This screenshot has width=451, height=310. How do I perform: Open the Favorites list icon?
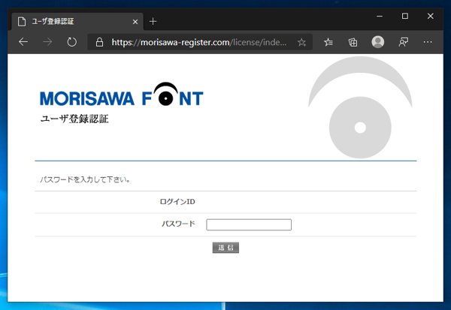[328, 42]
